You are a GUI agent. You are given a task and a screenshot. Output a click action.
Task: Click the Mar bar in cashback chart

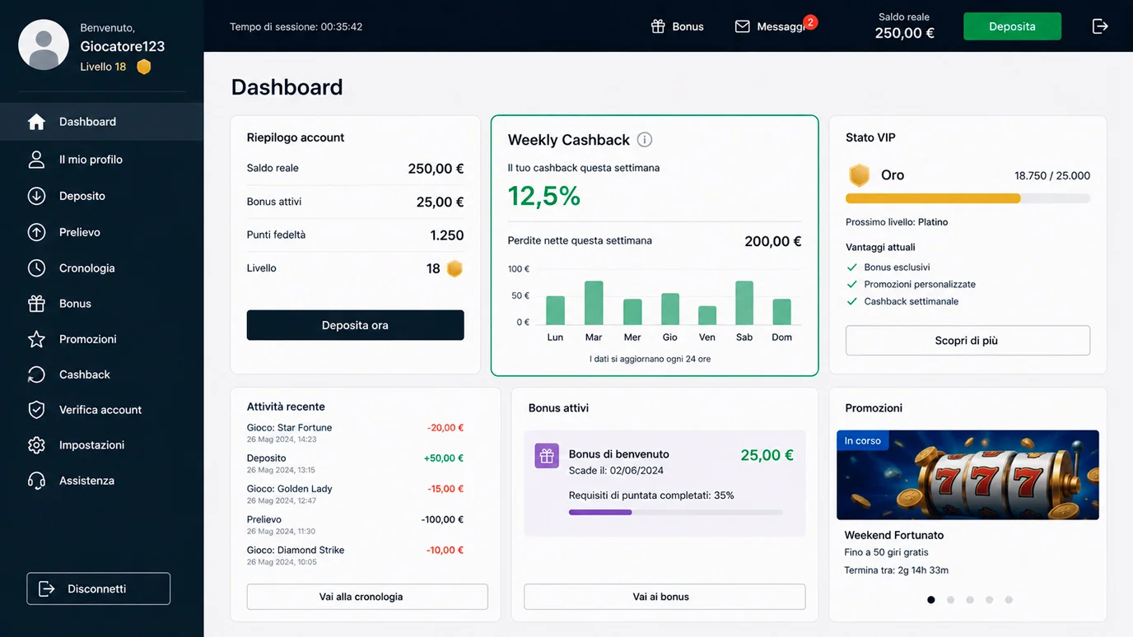pyautogui.click(x=594, y=303)
